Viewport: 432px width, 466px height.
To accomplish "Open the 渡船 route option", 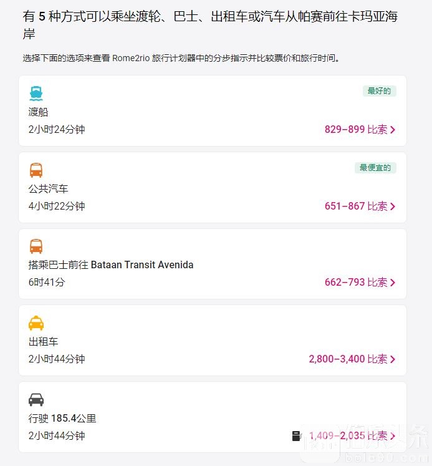I will (x=213, y=110).
